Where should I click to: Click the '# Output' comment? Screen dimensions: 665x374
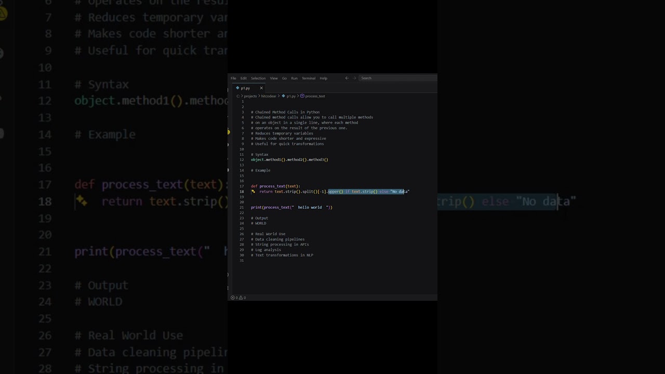click(x=260, y=218)
